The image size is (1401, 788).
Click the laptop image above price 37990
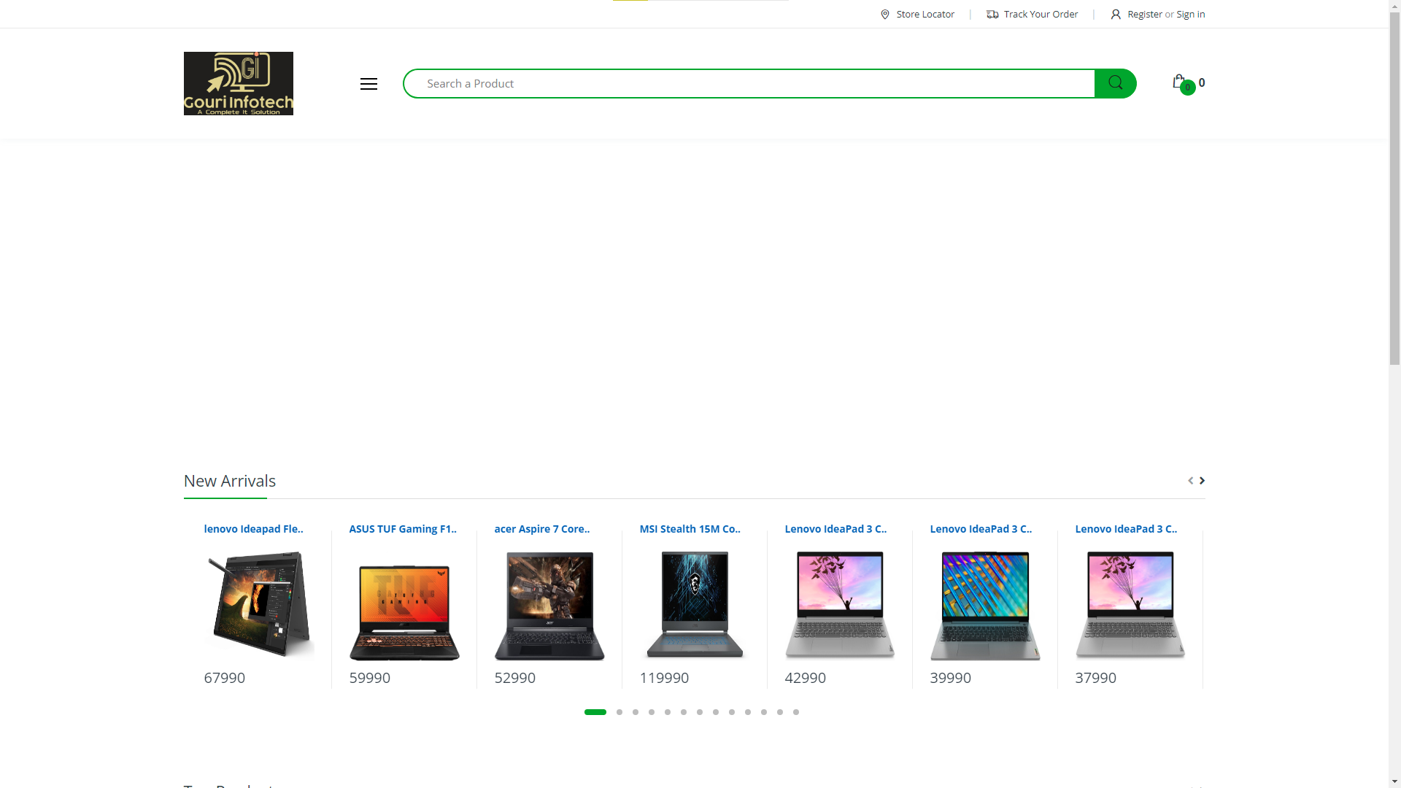pyautogui.click(x=1130, y=605)
